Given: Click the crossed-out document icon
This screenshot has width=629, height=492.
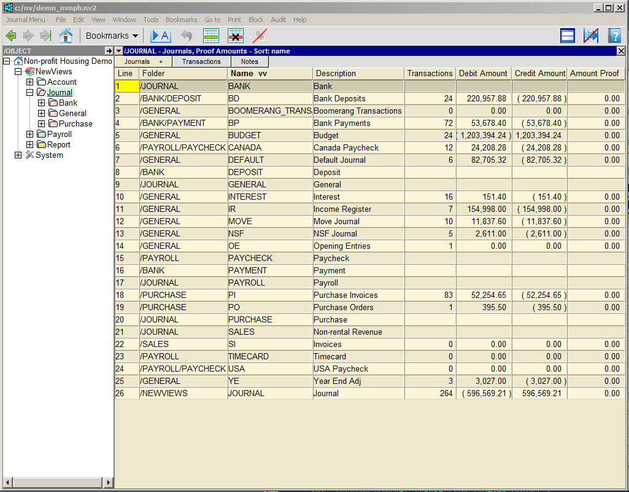Looking at the screenshot, I should click(260, 36).
